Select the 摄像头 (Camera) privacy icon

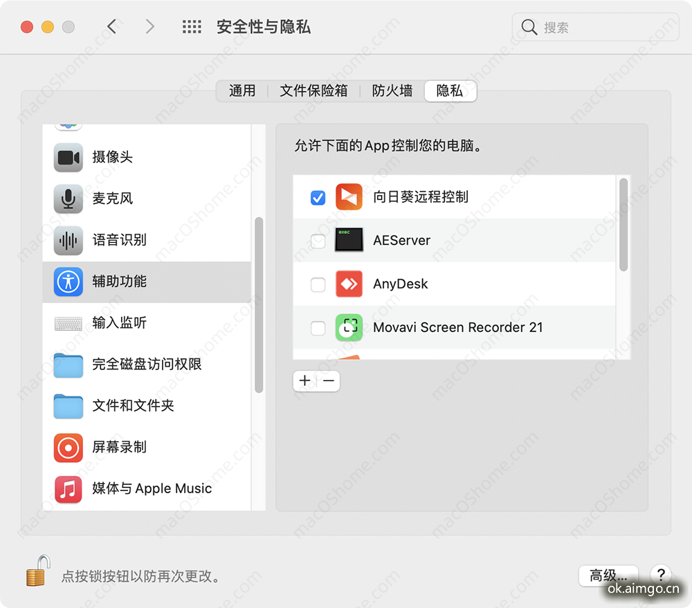coord(68,157)
